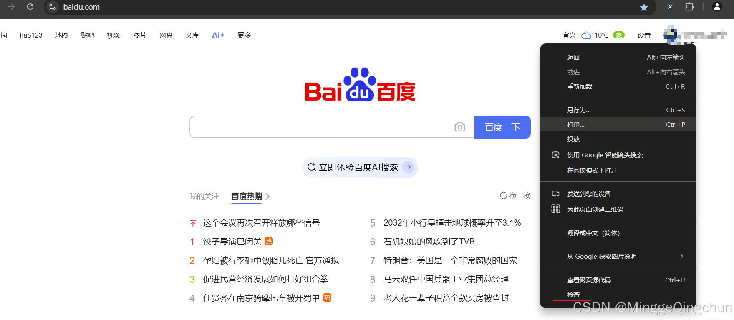
Task: Open headline 马云双任中国兵器工业集团总经理
Action: tap(446, 279)
